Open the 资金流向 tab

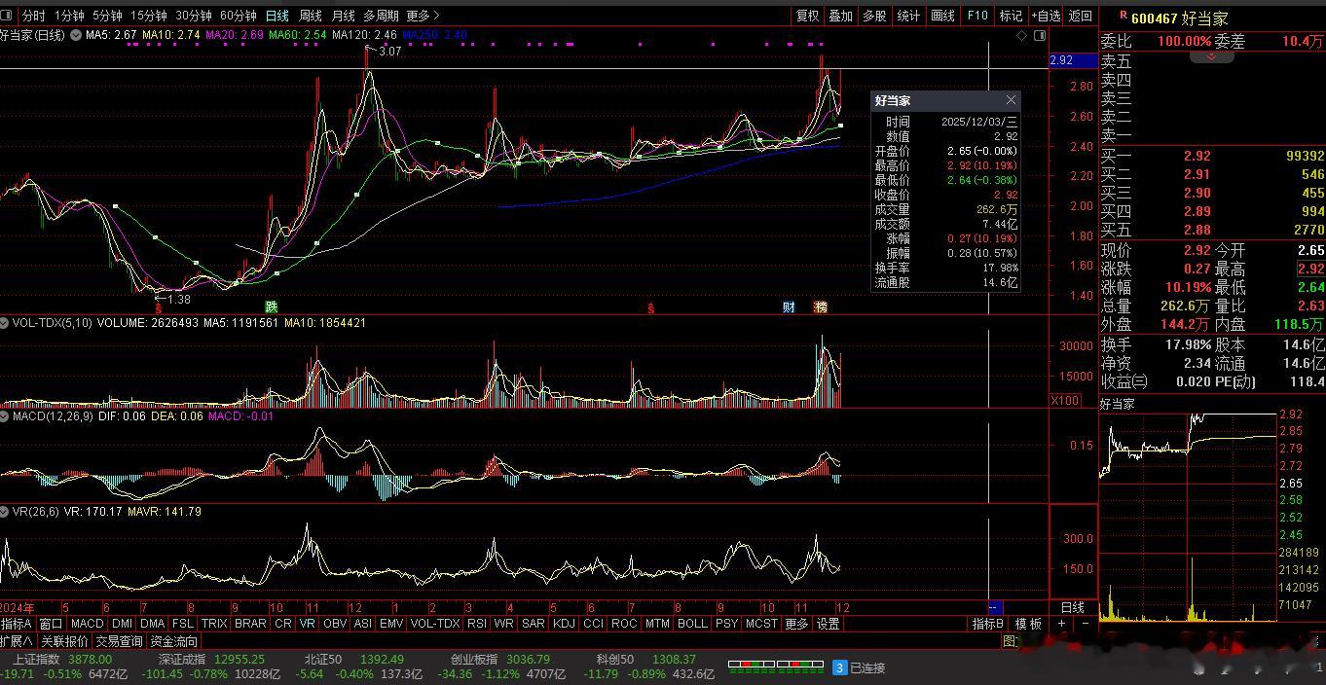(x=174, y=641)
